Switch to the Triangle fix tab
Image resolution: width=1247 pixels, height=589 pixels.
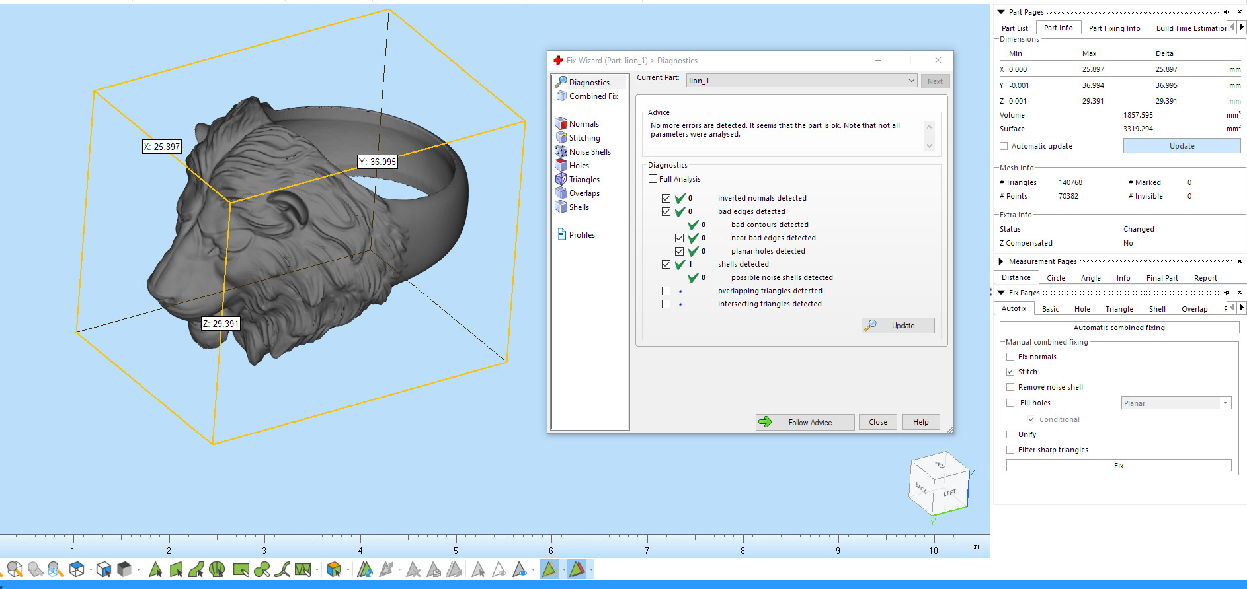pos(1119,309)
